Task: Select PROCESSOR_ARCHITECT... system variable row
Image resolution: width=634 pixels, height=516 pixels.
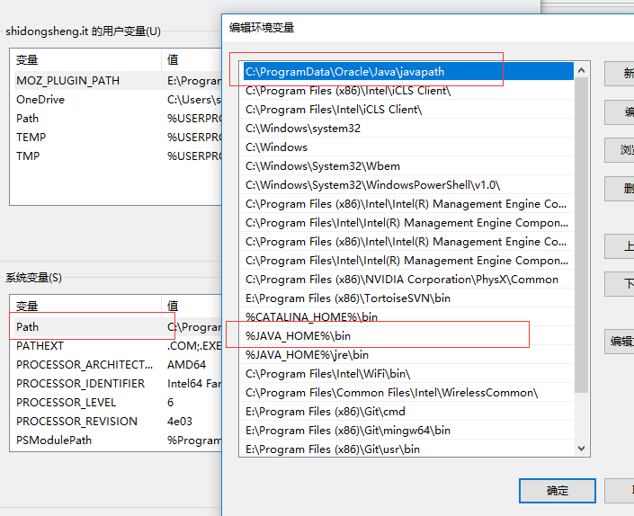Action: point(117,364)
